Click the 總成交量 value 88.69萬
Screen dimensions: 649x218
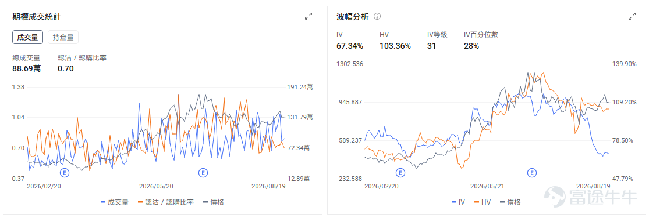point(27,68)
